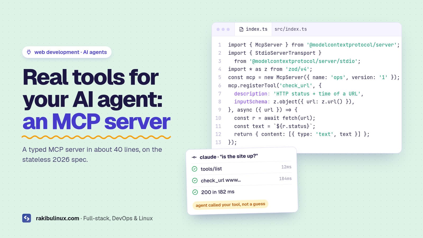This screenshot has width=423, height=238.
Task: Click the check icon next to tools/list
Action: point(195,169)
